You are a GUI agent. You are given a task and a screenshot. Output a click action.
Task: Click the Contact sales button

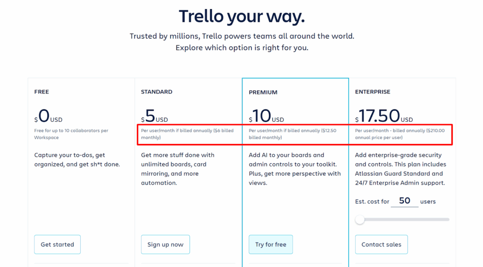pyautogui.click(x=381, y=244)
